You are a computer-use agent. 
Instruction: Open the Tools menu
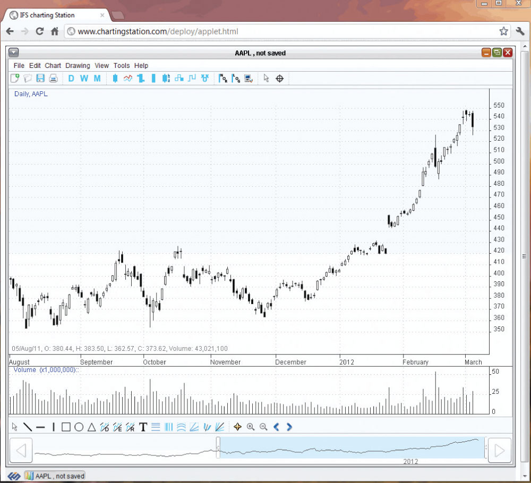point(121,66)
